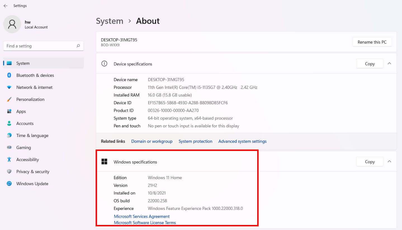The image size is (402, 230).
Task: Open Windows Update page
Action: tap(44, 183)
